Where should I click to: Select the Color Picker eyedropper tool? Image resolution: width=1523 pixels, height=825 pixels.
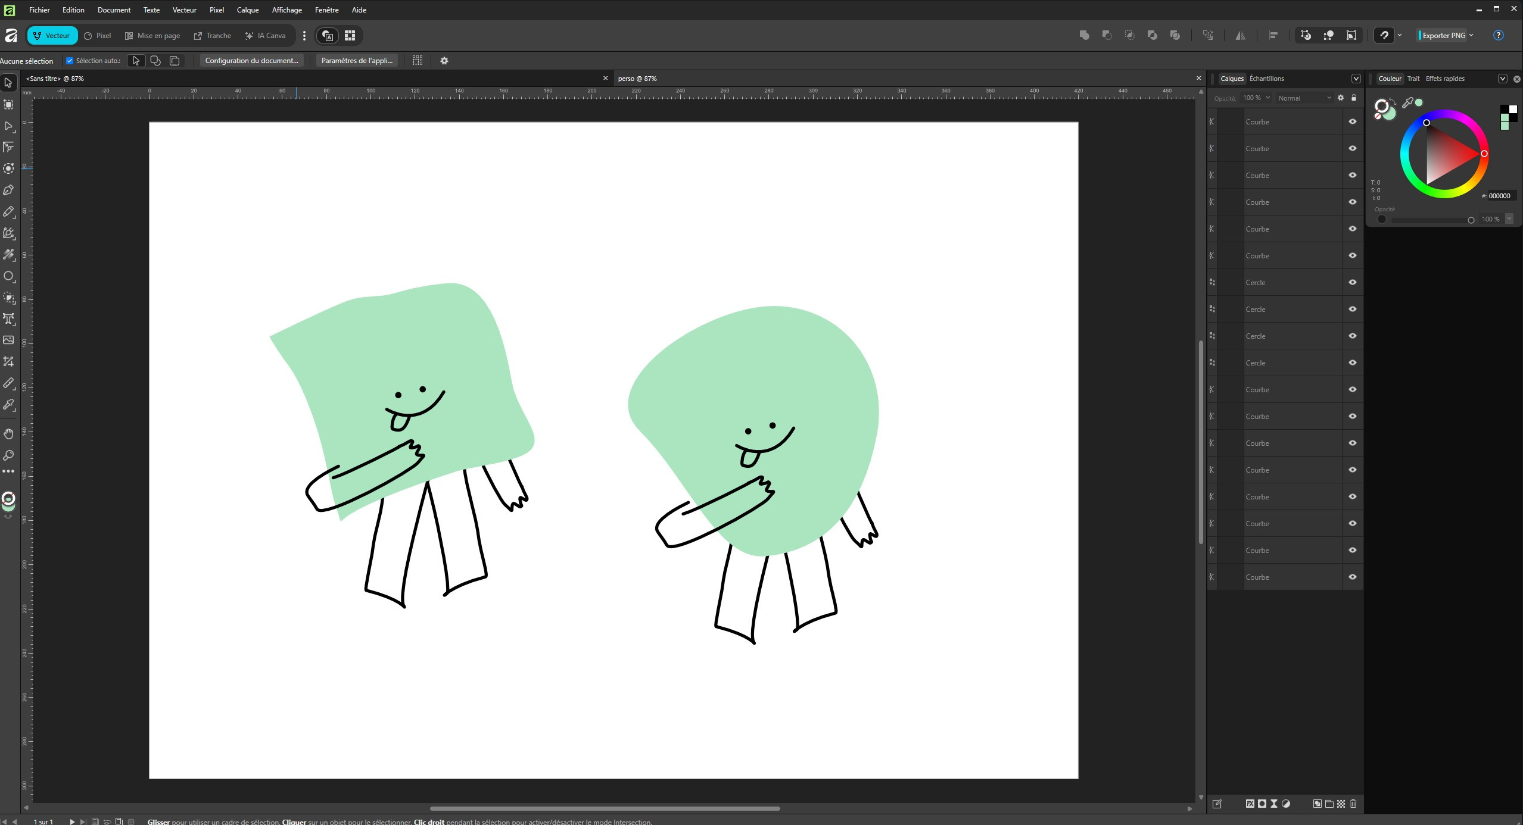click(8, 405)
